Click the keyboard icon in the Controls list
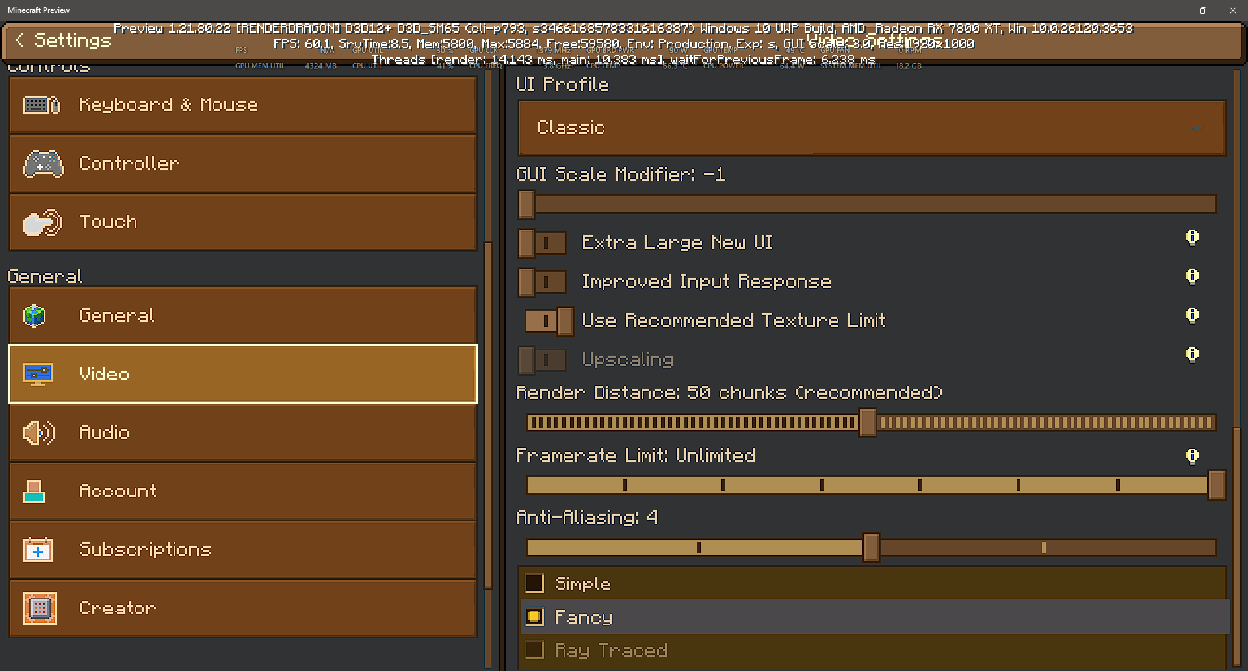This screenshot has height=671, width=1248. point(42,105)
